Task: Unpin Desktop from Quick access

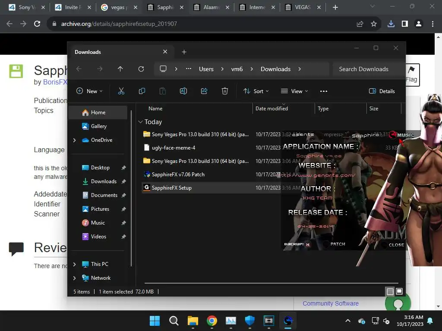Action: pyautogui.click(x=123, y=168)
